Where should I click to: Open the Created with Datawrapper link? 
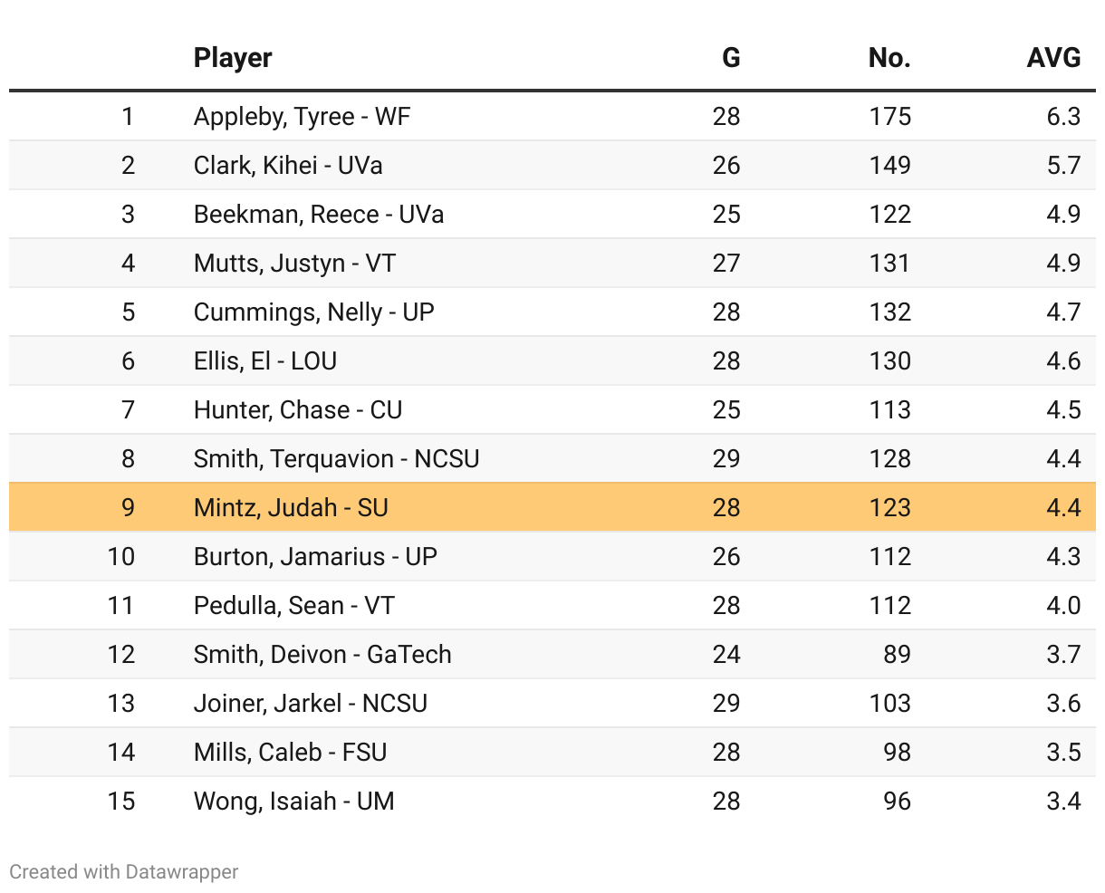point(124,872)
